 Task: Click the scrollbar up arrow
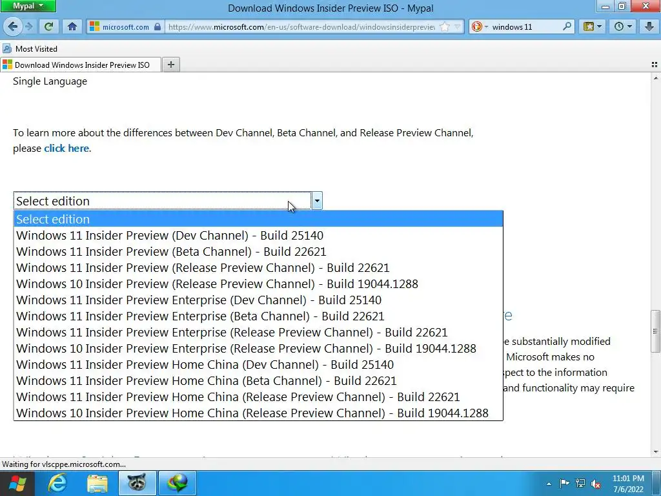656,78
